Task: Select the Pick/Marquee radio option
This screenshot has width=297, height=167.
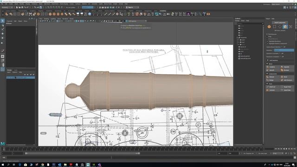Action: click(x=267, y=34)
